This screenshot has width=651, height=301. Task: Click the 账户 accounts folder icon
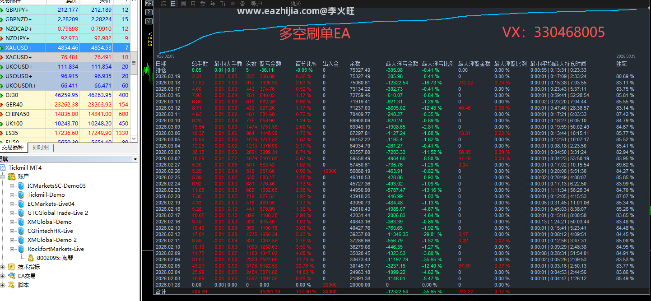[x=11, y=176]
